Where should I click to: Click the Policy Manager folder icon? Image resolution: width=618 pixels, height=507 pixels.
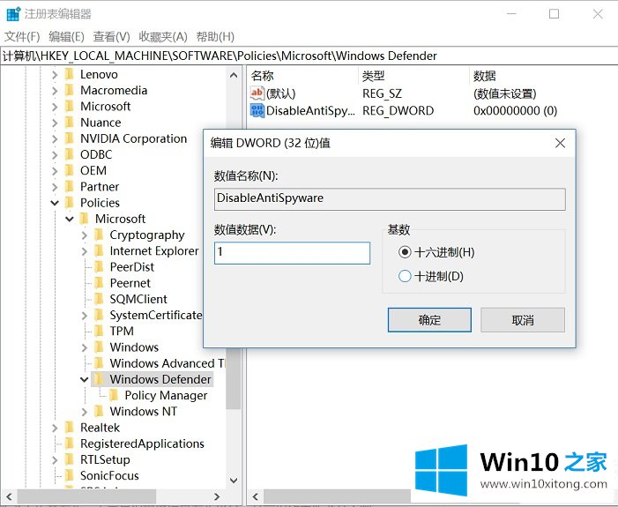coord(114,395)
